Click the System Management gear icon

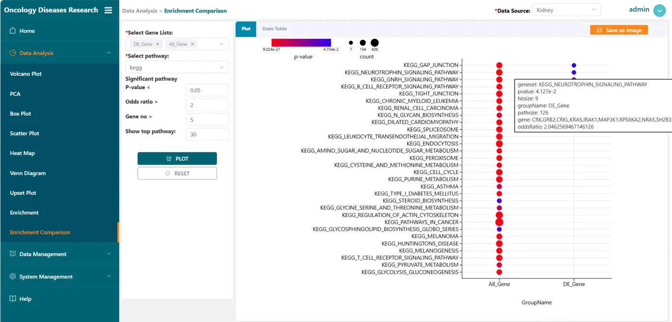pyautogui.click(x=13, y=276)
